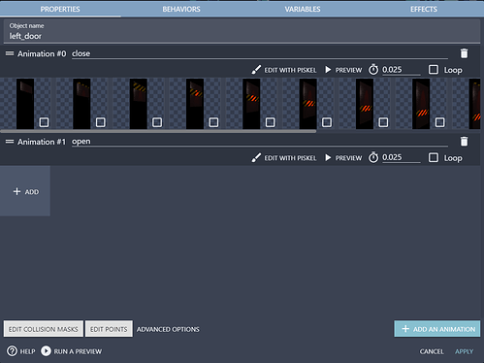Open Edit Collision Masks
The width and height of the screenshot is (484, 363).
44,329
